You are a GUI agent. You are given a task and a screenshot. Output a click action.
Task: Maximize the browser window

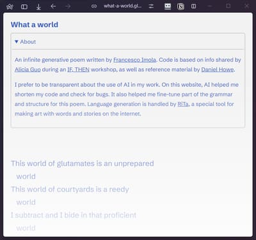(x=228, y=6)
